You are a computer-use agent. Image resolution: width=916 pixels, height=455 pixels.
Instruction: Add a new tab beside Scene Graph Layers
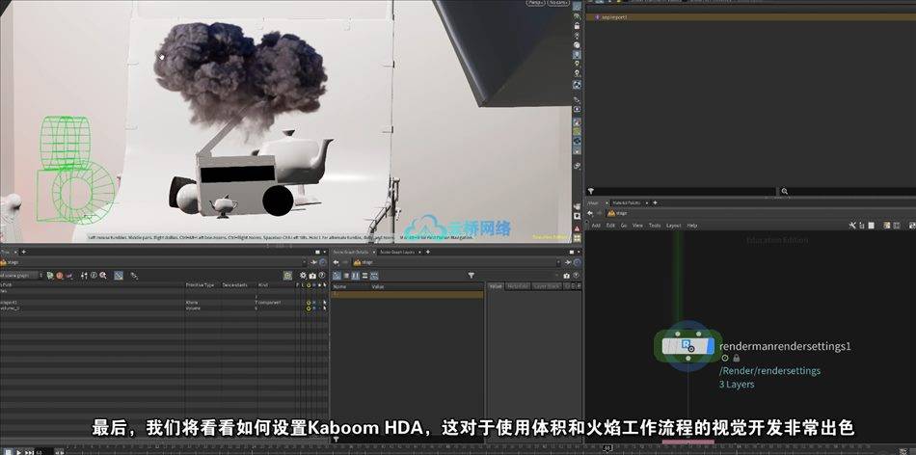(x=427, y=252)
